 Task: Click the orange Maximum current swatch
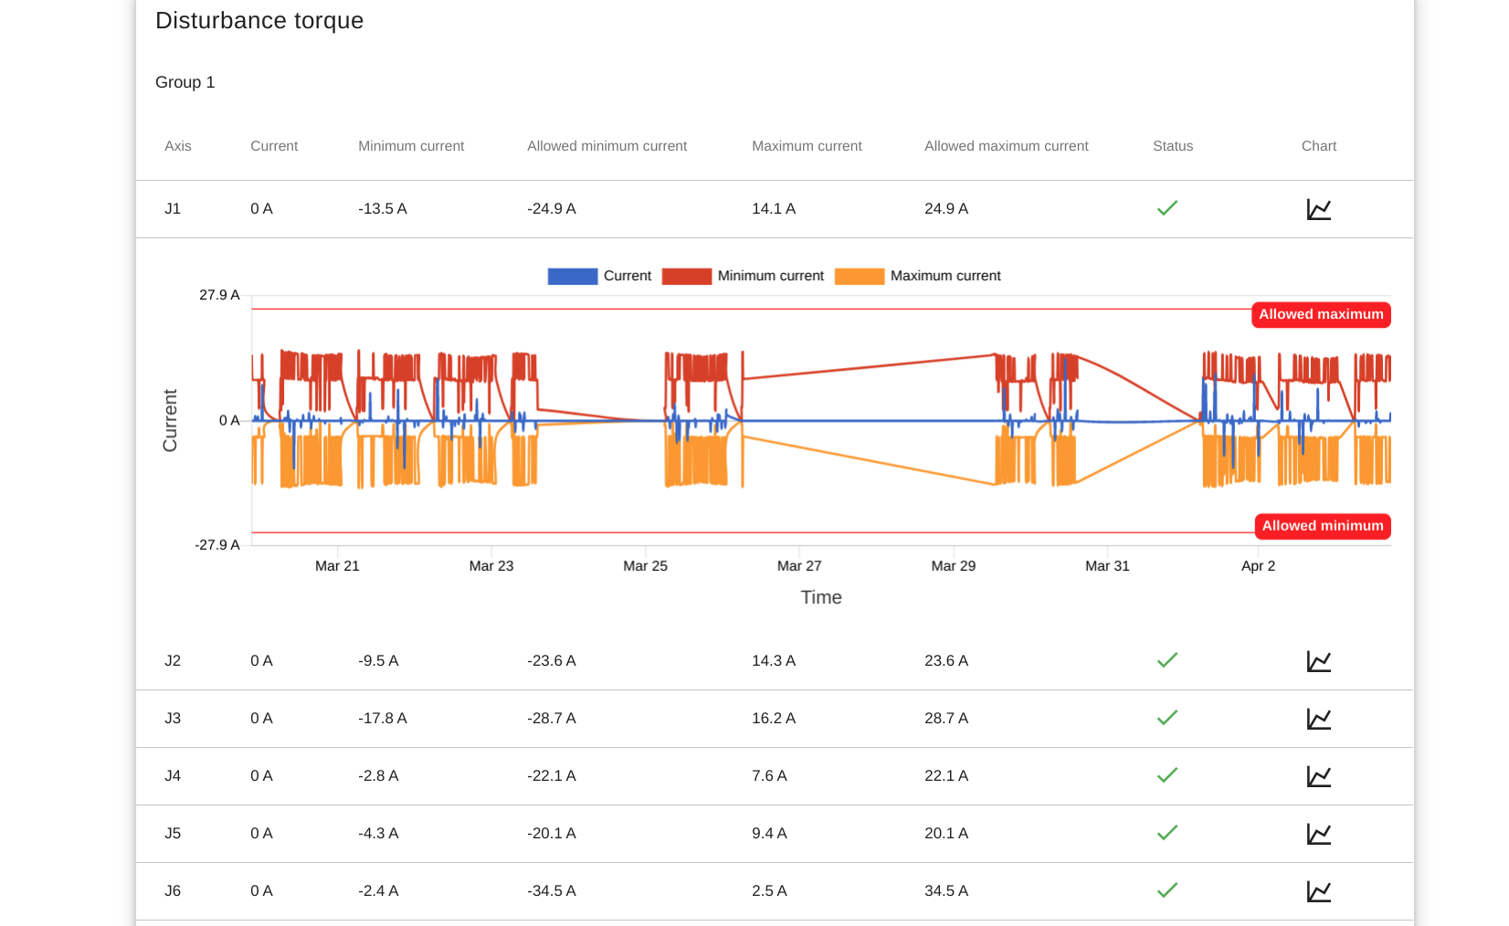[x=859, y=276]
